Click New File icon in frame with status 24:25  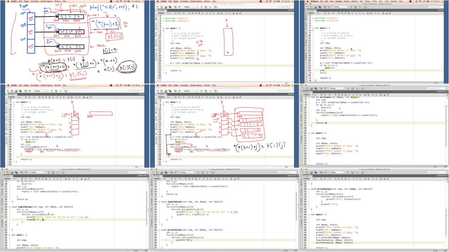[x=4, y=172]
